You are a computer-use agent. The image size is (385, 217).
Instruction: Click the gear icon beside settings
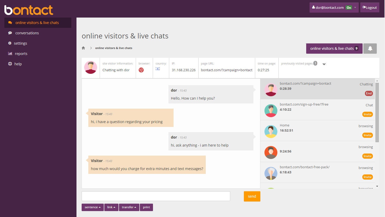(x=10, y=43)
